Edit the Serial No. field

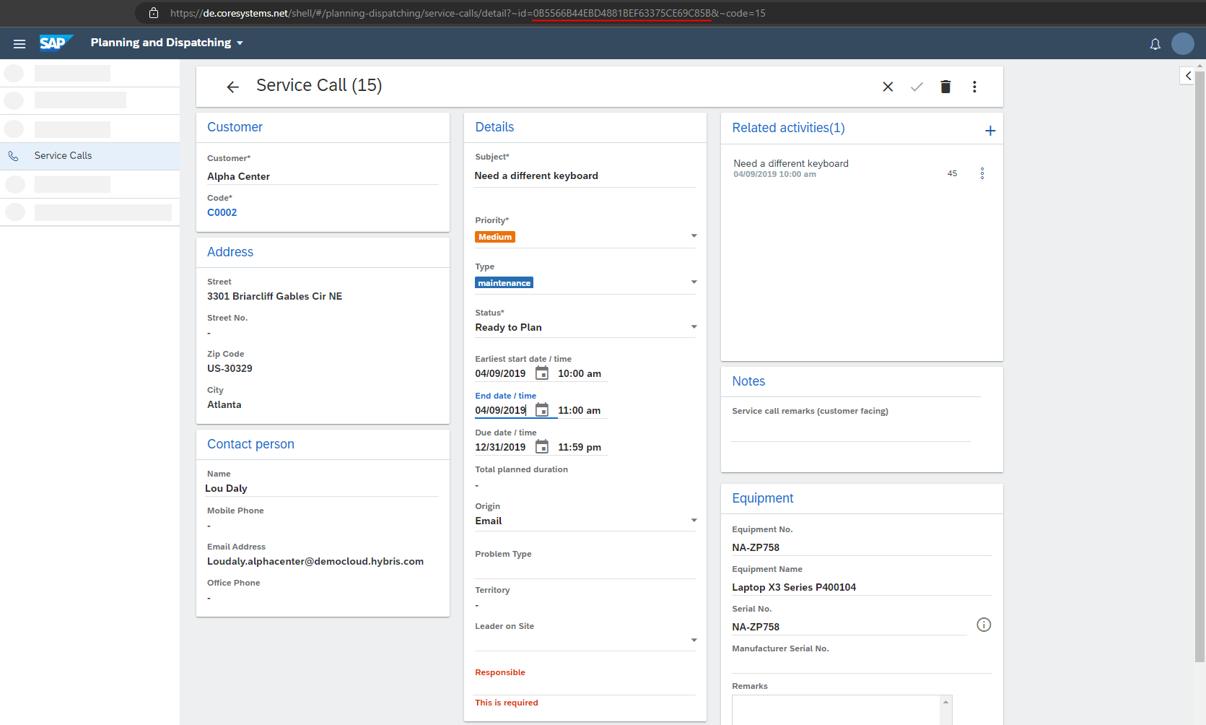pyautogui.click(x=849, y=628)
